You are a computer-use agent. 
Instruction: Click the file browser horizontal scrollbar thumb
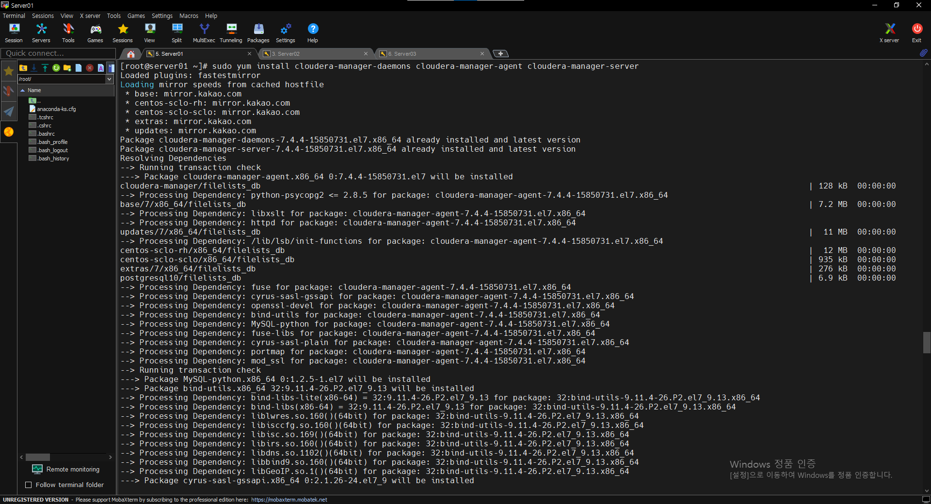click(38, 457)
